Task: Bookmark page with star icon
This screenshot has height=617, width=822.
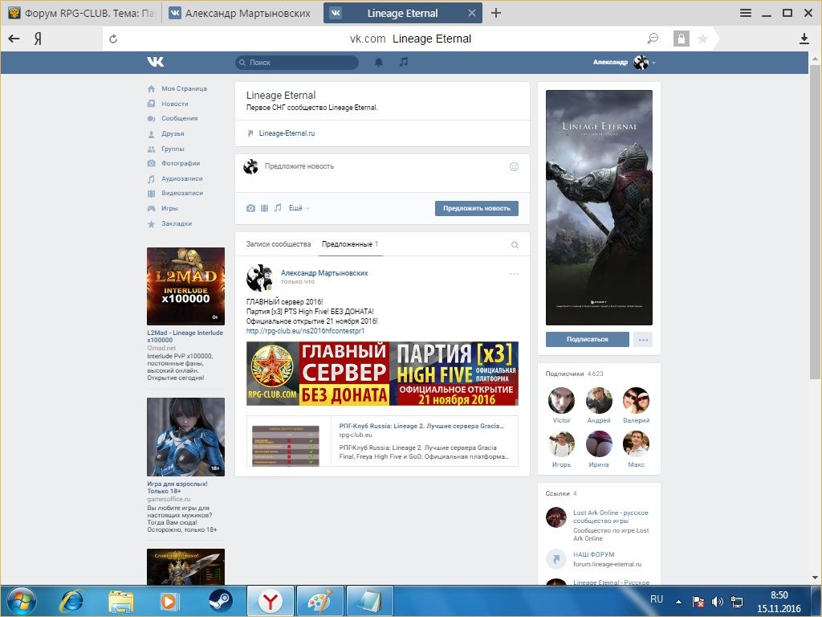Action: click(x=702, y=39)
